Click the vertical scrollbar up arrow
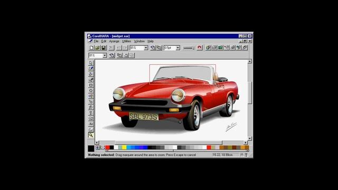Image resolution: width=338 pixels, height=190 pixels. coord(250,62)
